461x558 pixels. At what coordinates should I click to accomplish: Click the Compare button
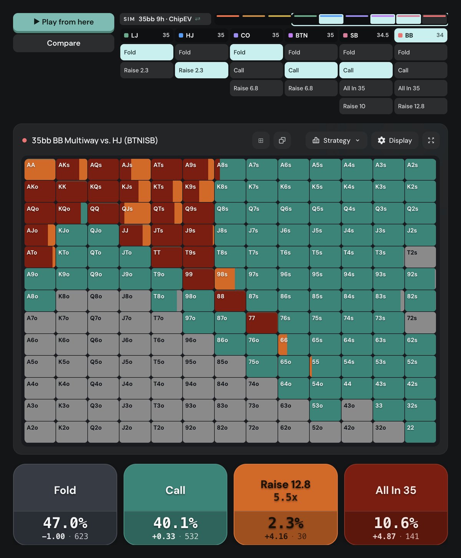click(x=64, y=43)
